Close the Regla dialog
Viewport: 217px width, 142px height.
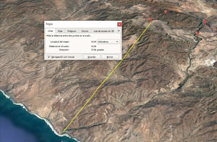(119, 24)
